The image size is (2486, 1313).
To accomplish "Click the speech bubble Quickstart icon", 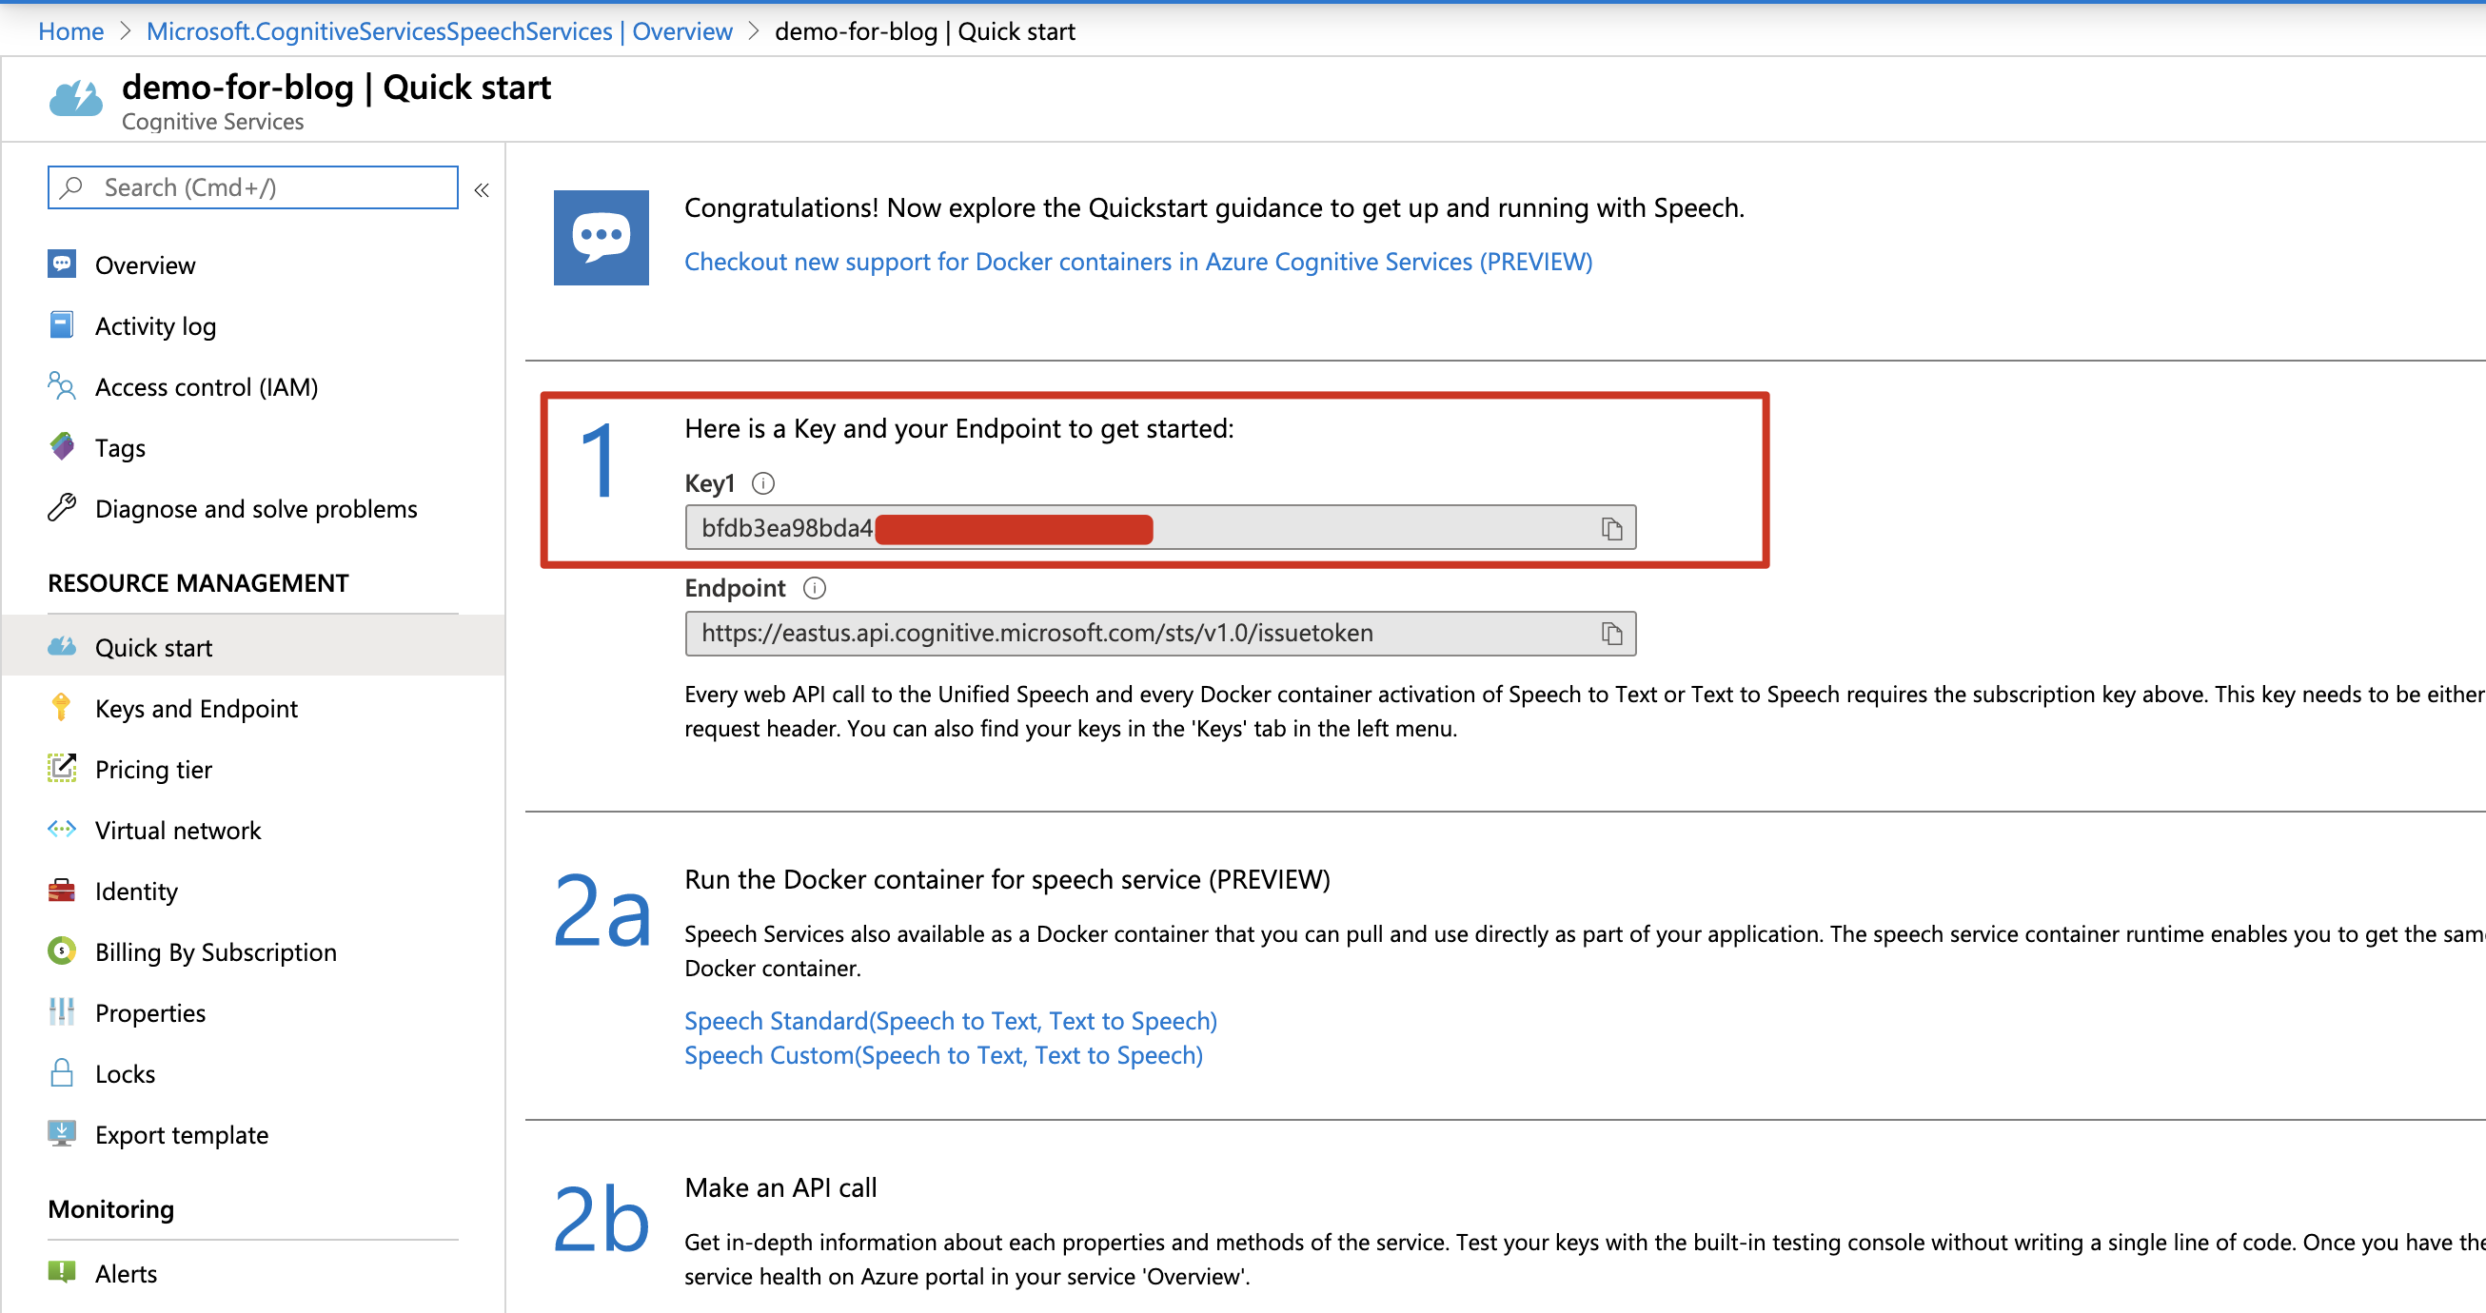I will click(601, 237).
